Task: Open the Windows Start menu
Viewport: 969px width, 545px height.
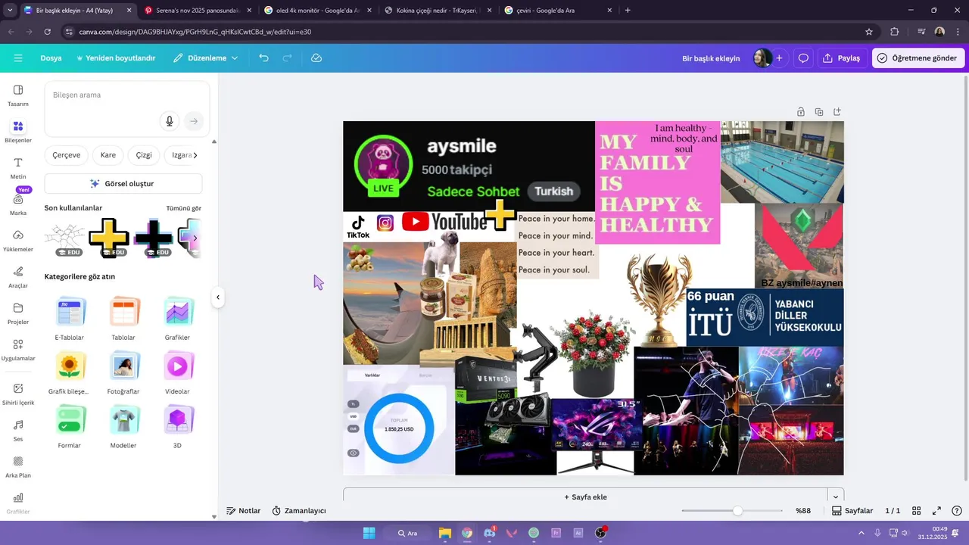Action: coord(369,533)
